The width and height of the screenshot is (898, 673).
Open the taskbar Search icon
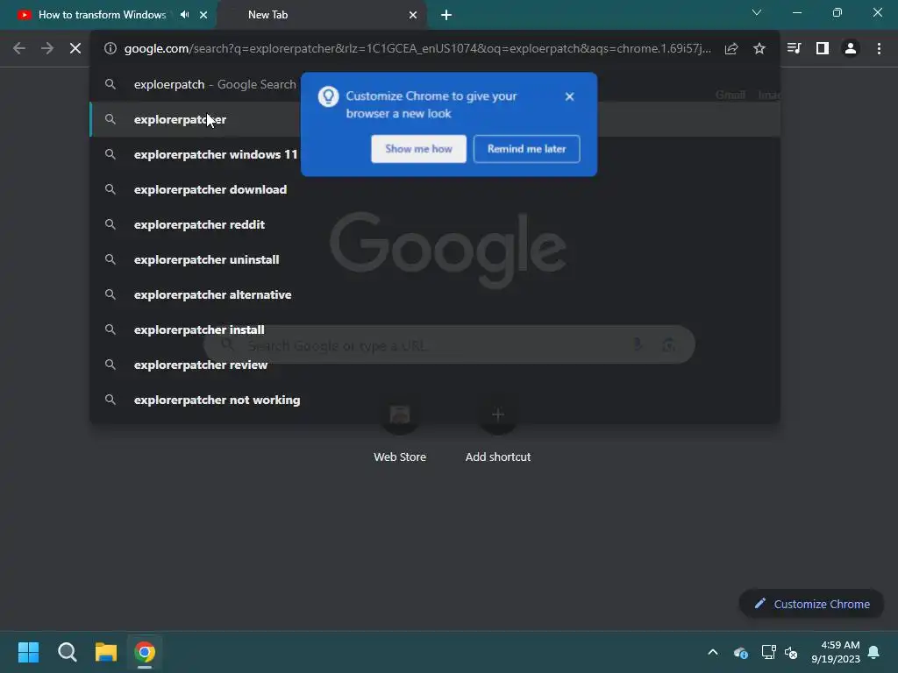(x=68, y=652)
